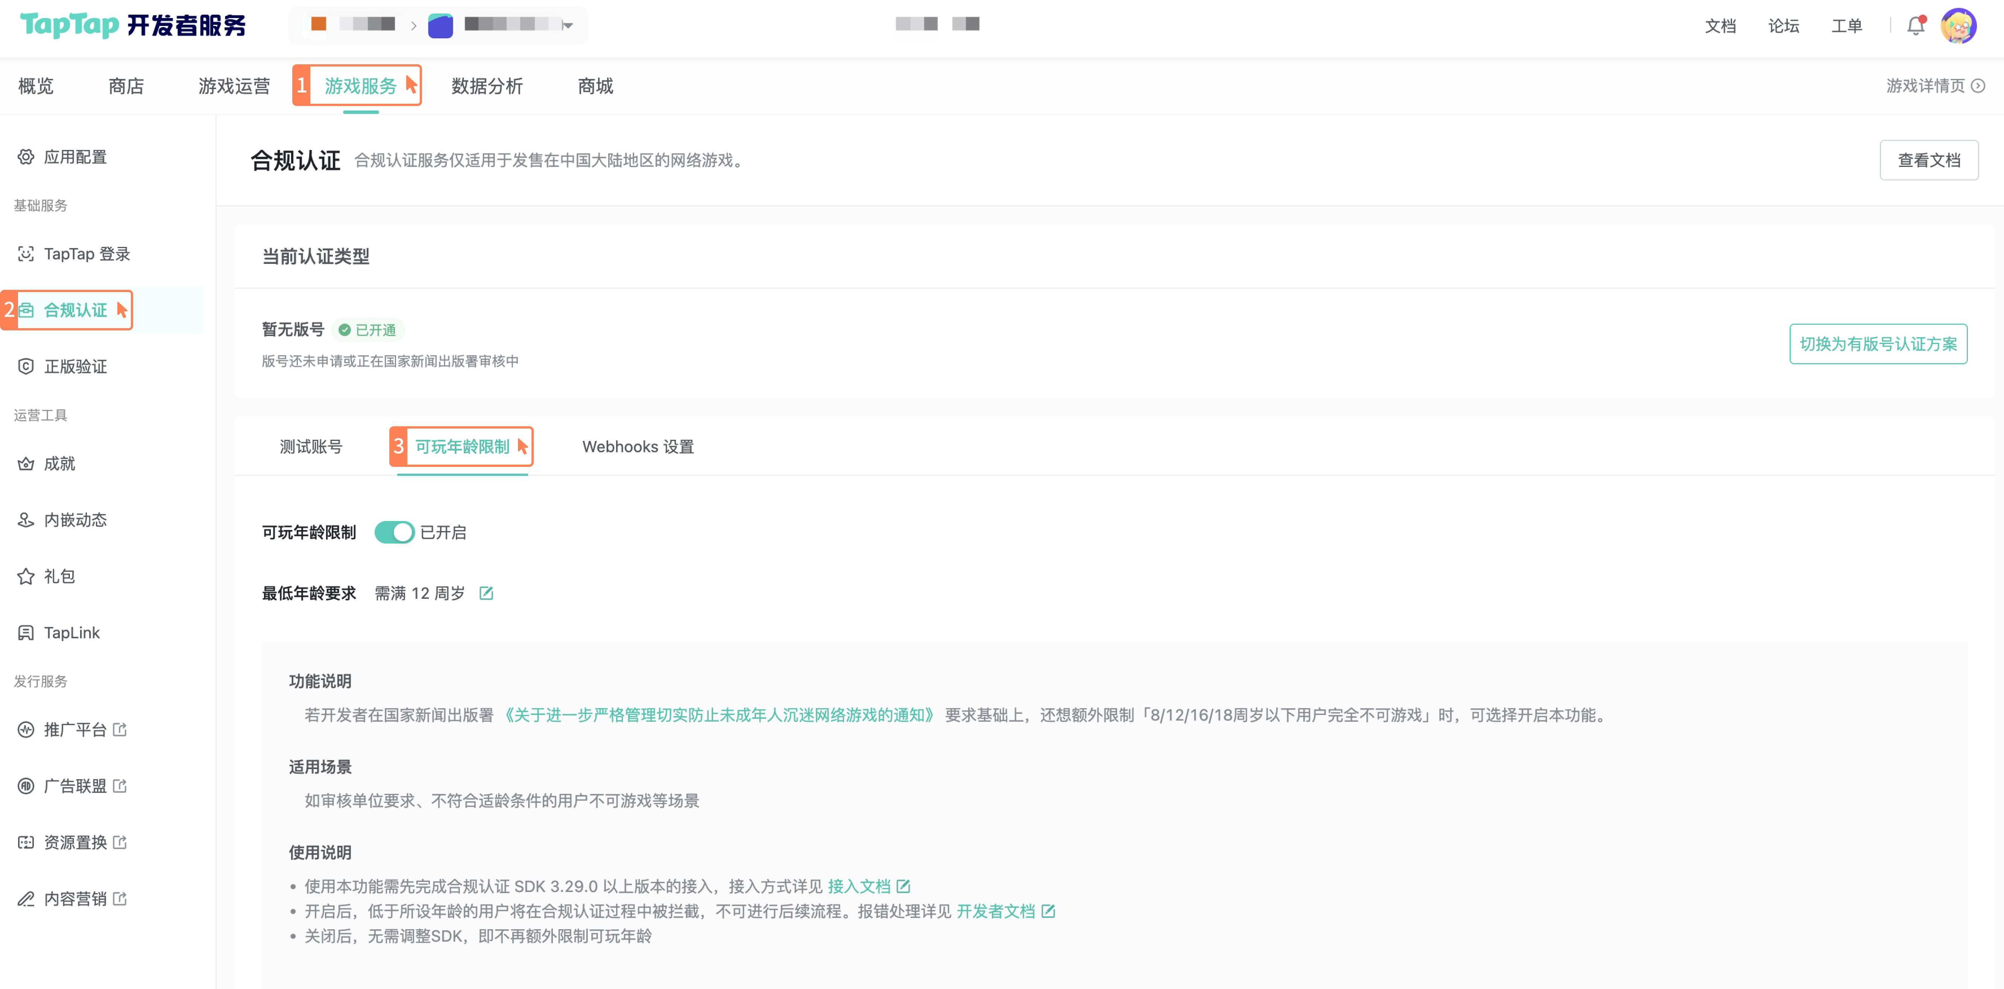
Task: Click the 查看文档 button
Action: [1928, 160]
